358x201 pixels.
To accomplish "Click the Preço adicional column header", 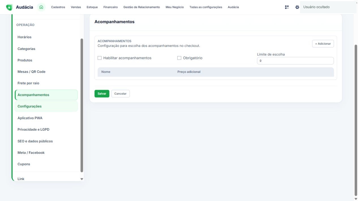I will coord(189,72).
